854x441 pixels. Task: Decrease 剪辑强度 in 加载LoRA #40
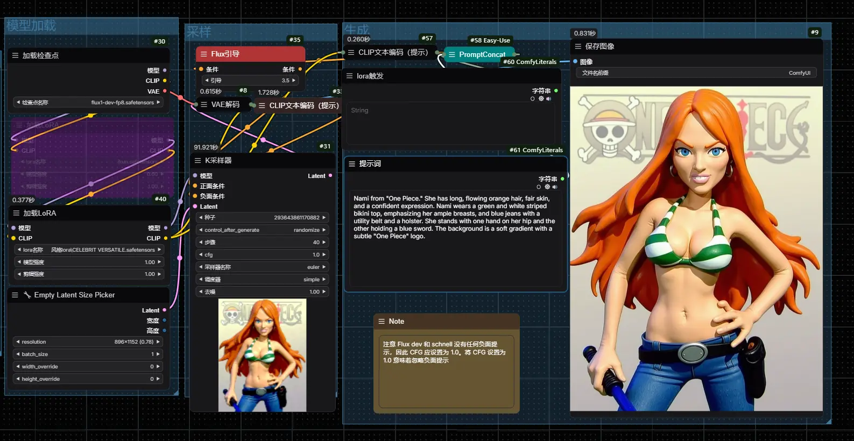tap(19, 274)
